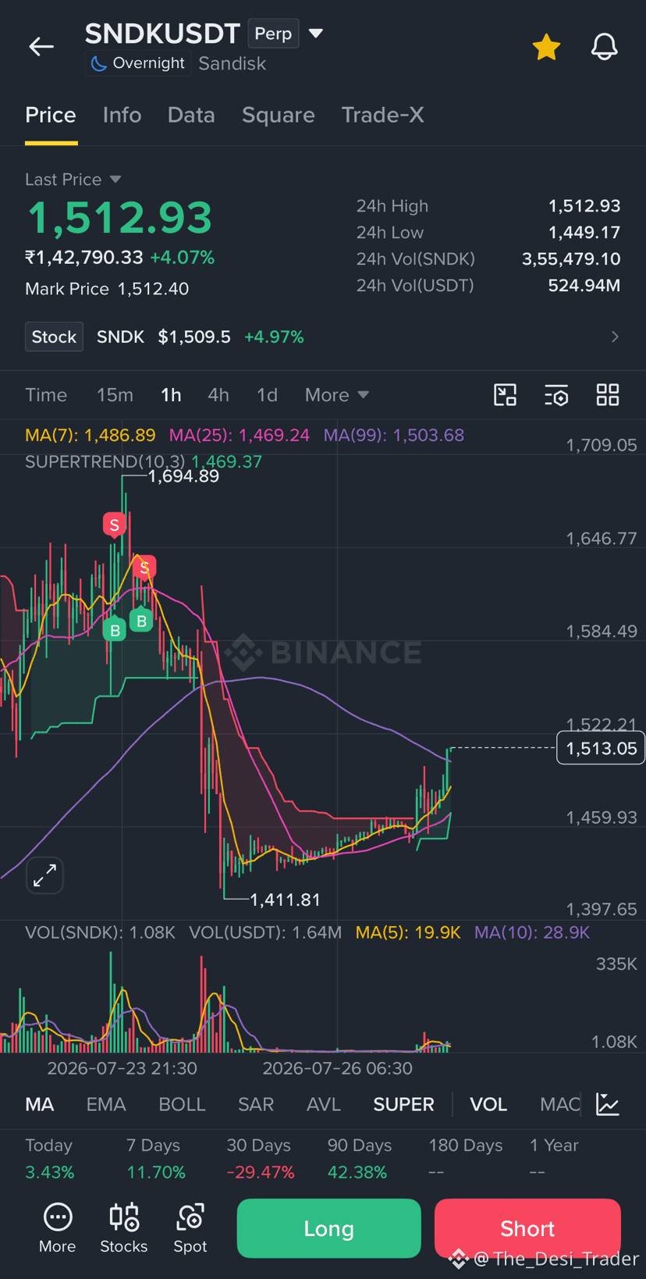The image size is (646, 1279).
Task: Open indicator chart settings icon
Action: [608, 1104]
